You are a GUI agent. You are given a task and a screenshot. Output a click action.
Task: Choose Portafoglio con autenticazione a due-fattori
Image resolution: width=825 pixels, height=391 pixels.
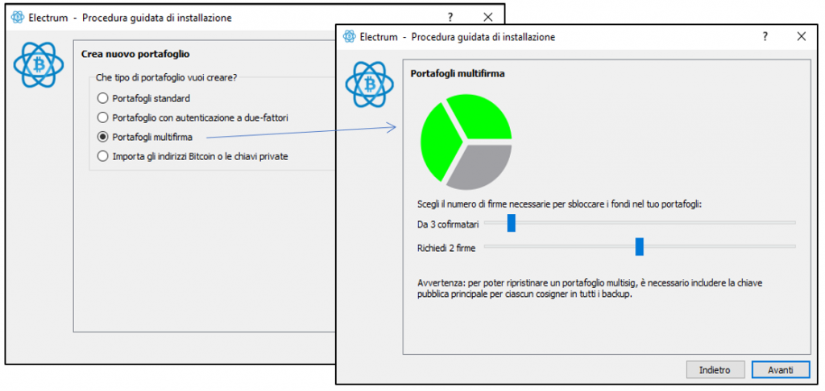click(102, 117)
